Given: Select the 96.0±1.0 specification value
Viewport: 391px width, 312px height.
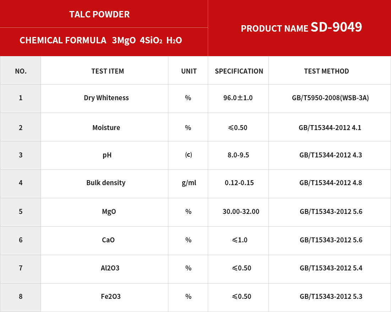Looking at the screenshot, I should point(238,98).
